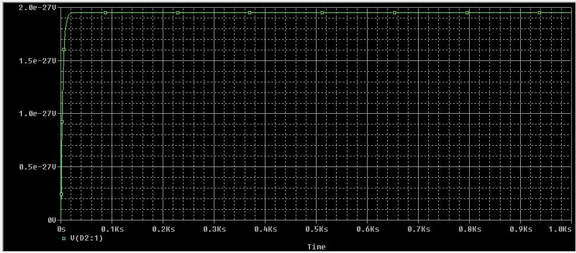Viewport: 576px width, 253px height.
Task: Click the 0.9Ks X-axis label
Action: tap(520, 229)
